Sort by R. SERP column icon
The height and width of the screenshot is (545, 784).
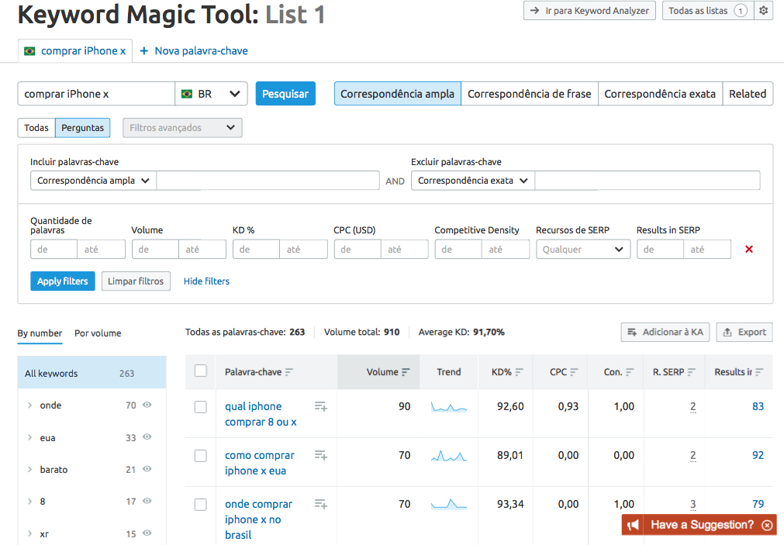click(692, 372)
